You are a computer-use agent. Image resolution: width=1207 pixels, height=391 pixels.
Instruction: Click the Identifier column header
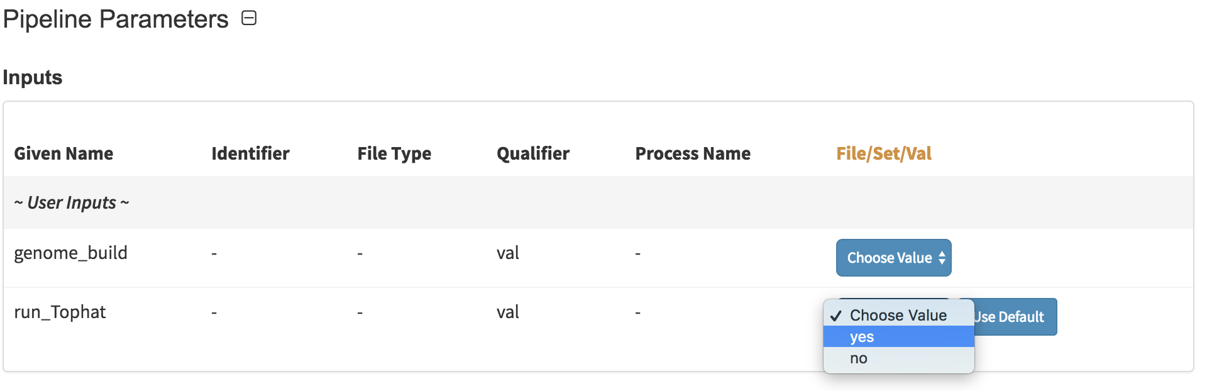[x=250, y=153]
